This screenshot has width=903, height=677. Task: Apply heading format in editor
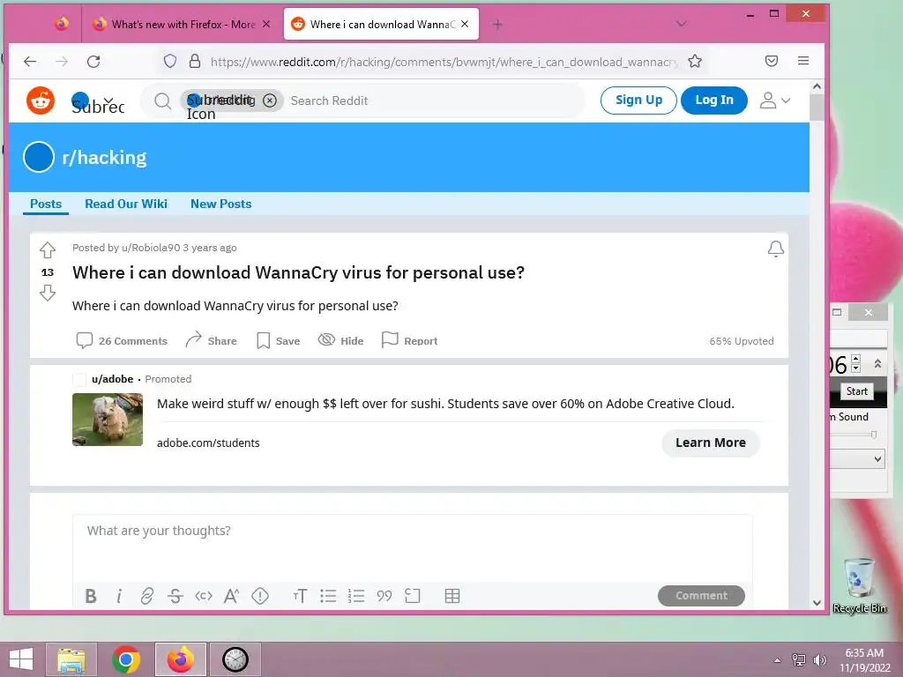tap(300, 596)
